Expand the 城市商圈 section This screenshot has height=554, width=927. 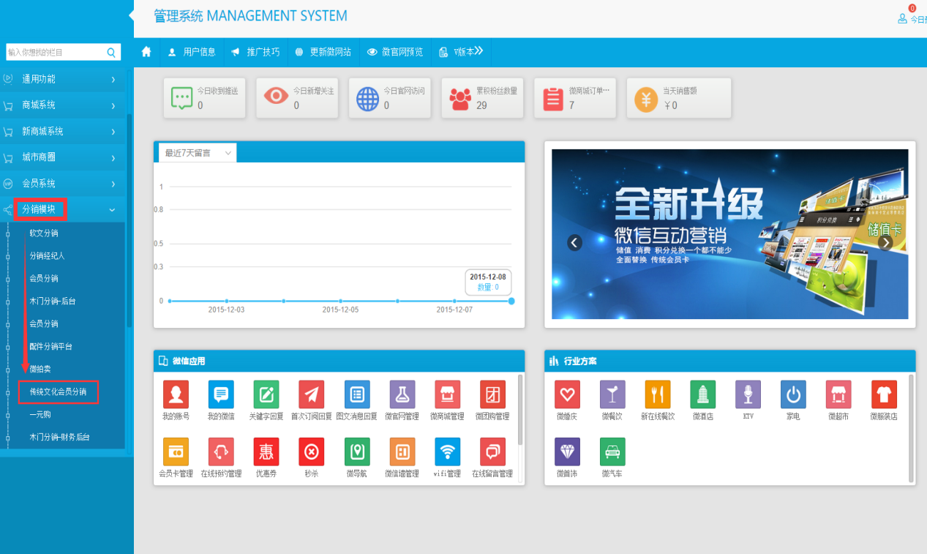pyautogui.click(x=63, y=157)
